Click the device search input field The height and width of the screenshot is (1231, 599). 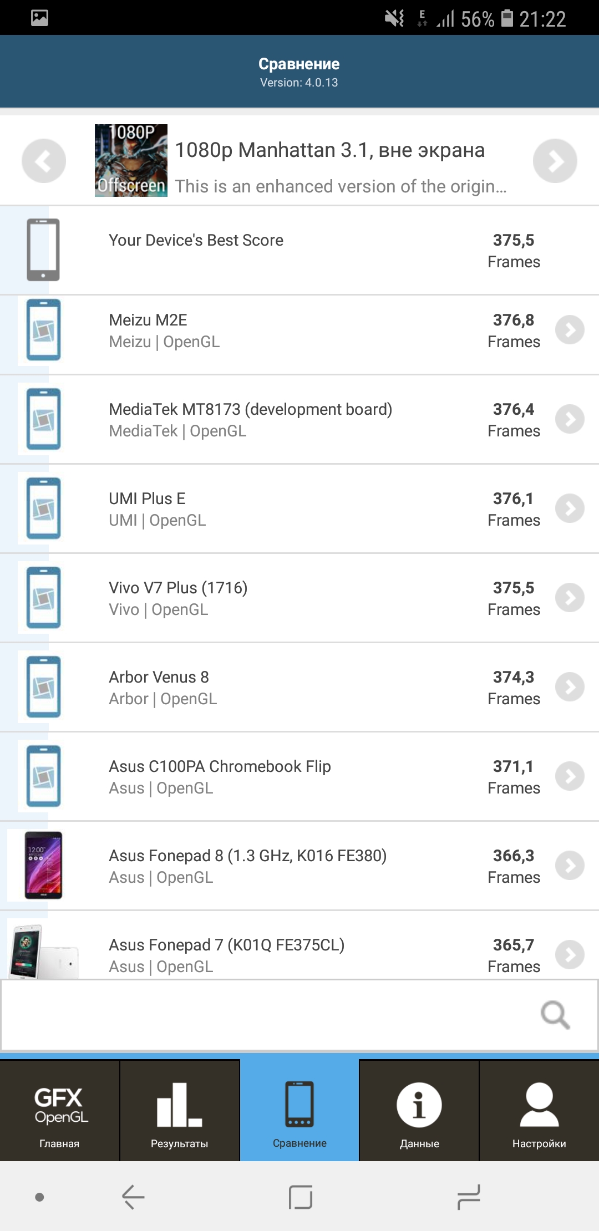click(266, 1015)
